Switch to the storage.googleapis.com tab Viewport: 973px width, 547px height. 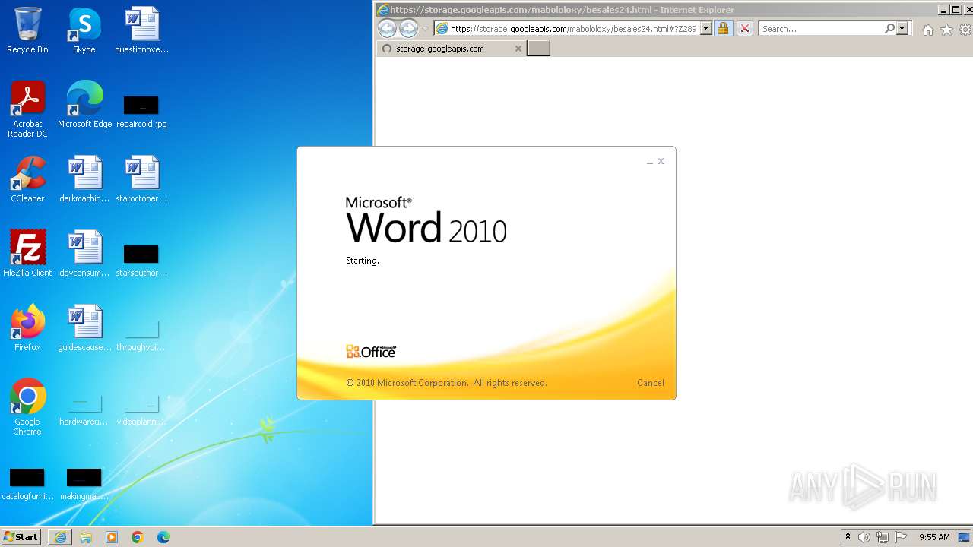coord(450,49)
